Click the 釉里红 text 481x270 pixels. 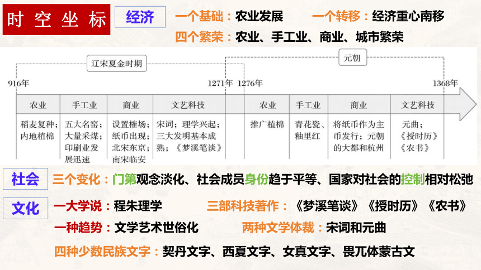point(307,136)
